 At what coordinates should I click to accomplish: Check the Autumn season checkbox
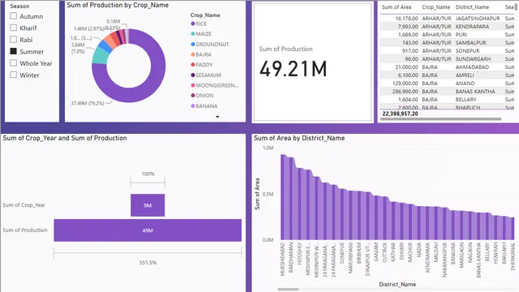(13, 16)
